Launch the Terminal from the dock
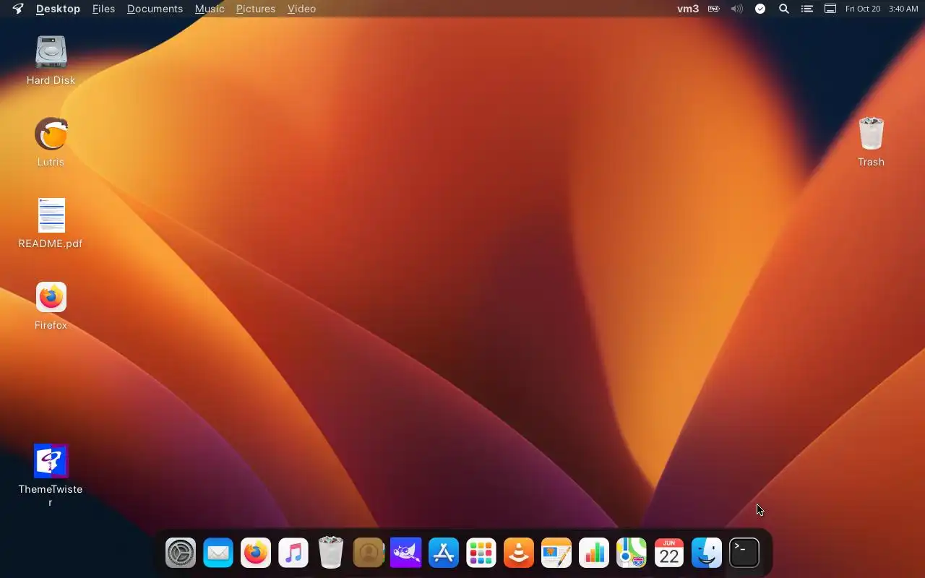This screenshot has width=925, height=578. [x=744, y=553]
